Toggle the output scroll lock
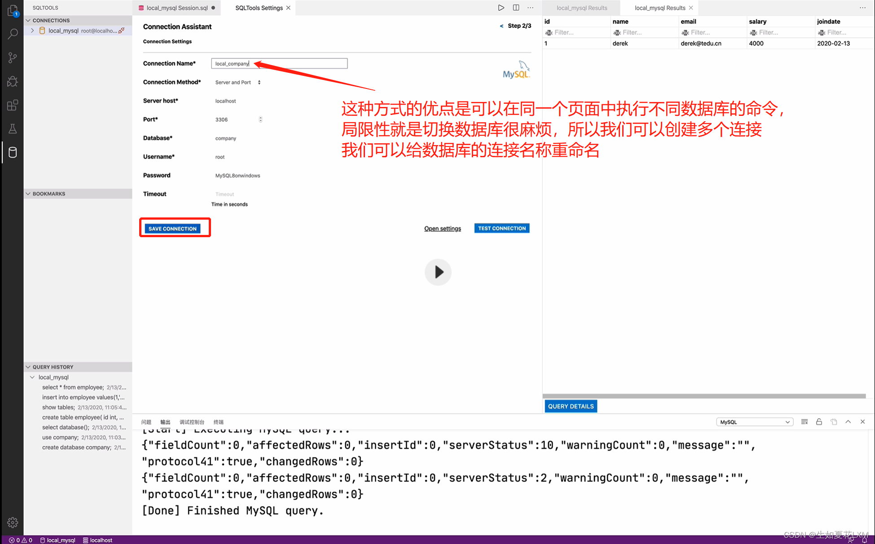Image resolution: width=875 pixels, height=544 pixels. click(819, 422)
